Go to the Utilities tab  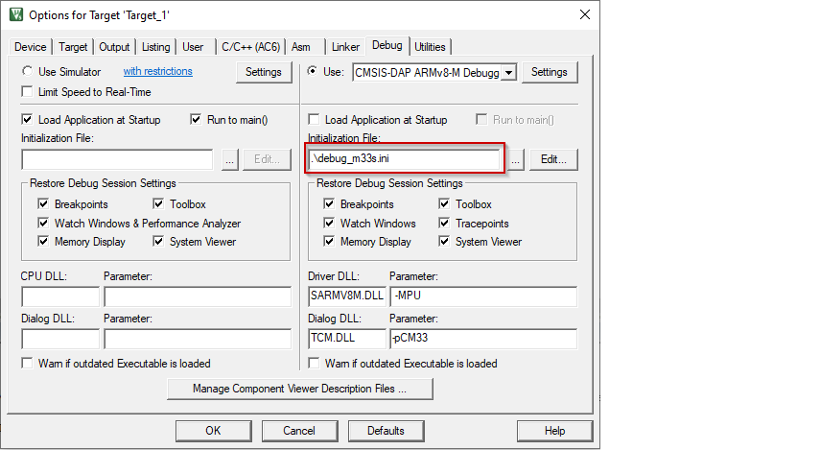click(430, 47)
